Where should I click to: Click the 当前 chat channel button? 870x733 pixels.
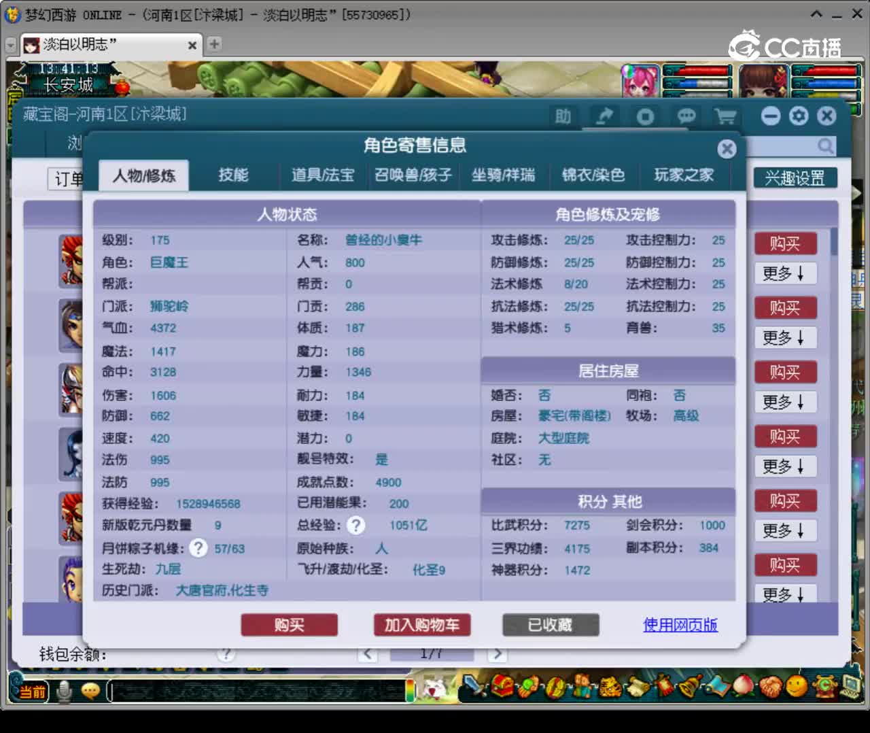click(x=31, y=692)
